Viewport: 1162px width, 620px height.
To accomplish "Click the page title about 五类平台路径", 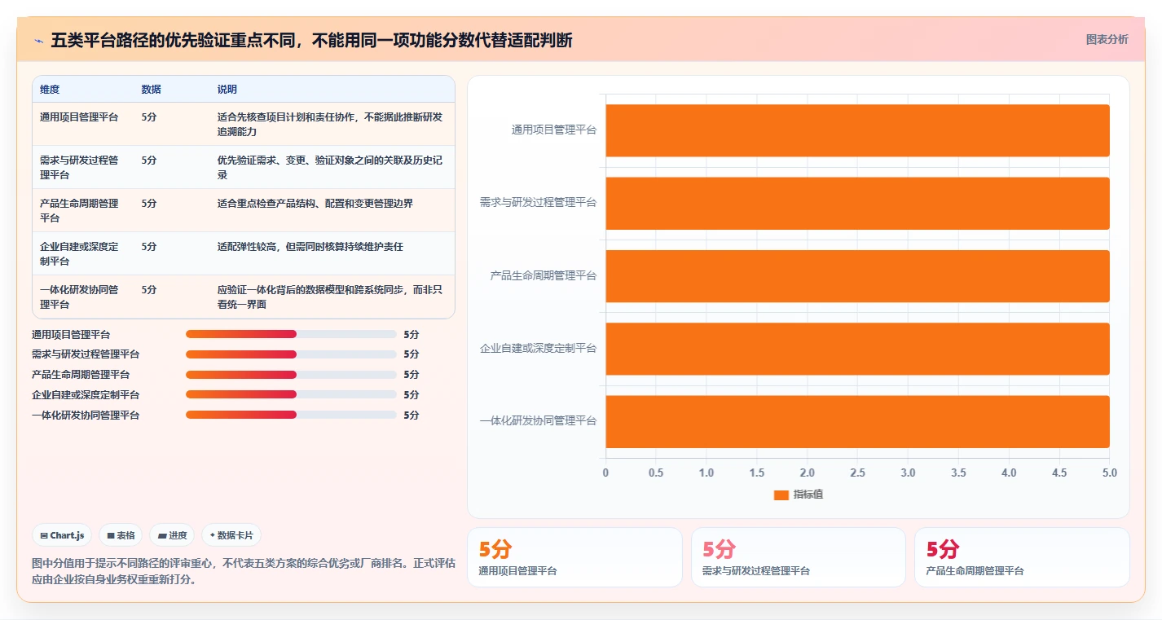I will (311, 40).
